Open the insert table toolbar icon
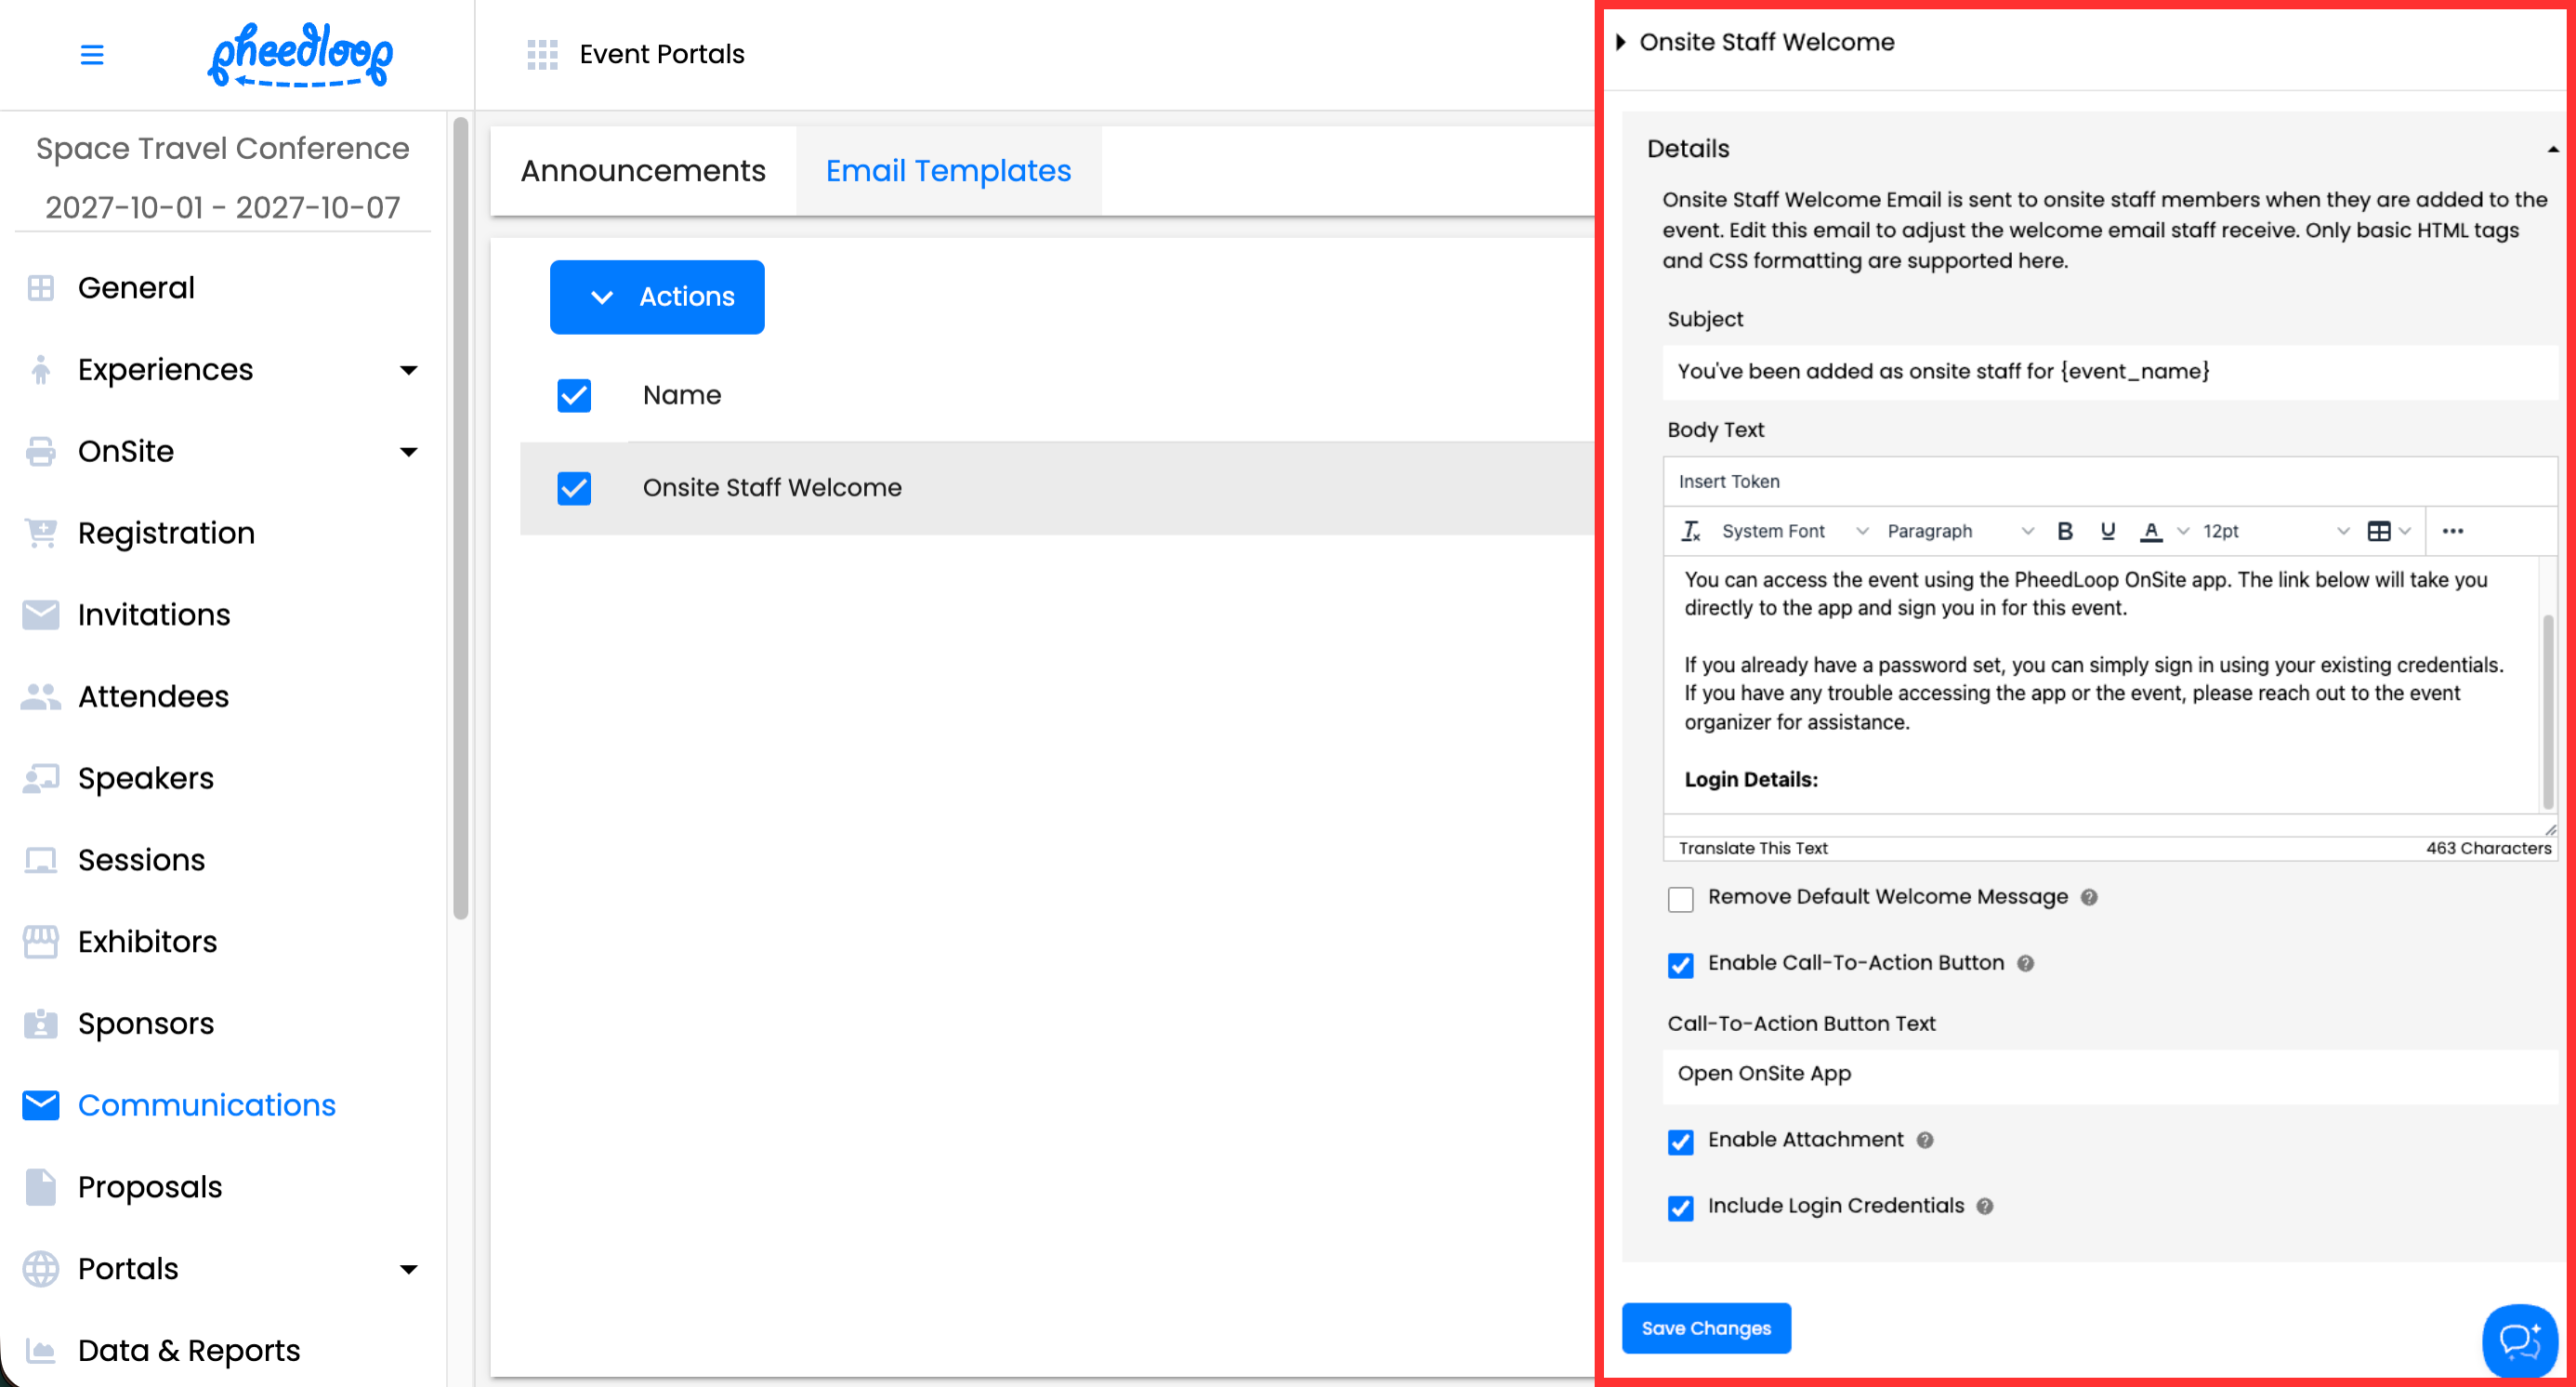2576x1387 pixels. (2379, 531)
